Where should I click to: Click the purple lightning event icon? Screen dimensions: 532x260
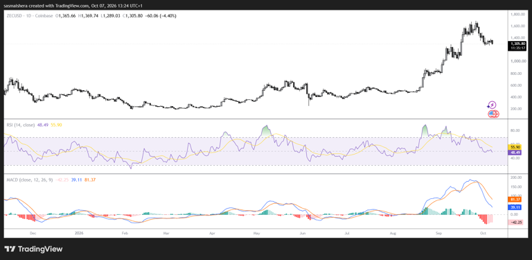click(492, 105)
